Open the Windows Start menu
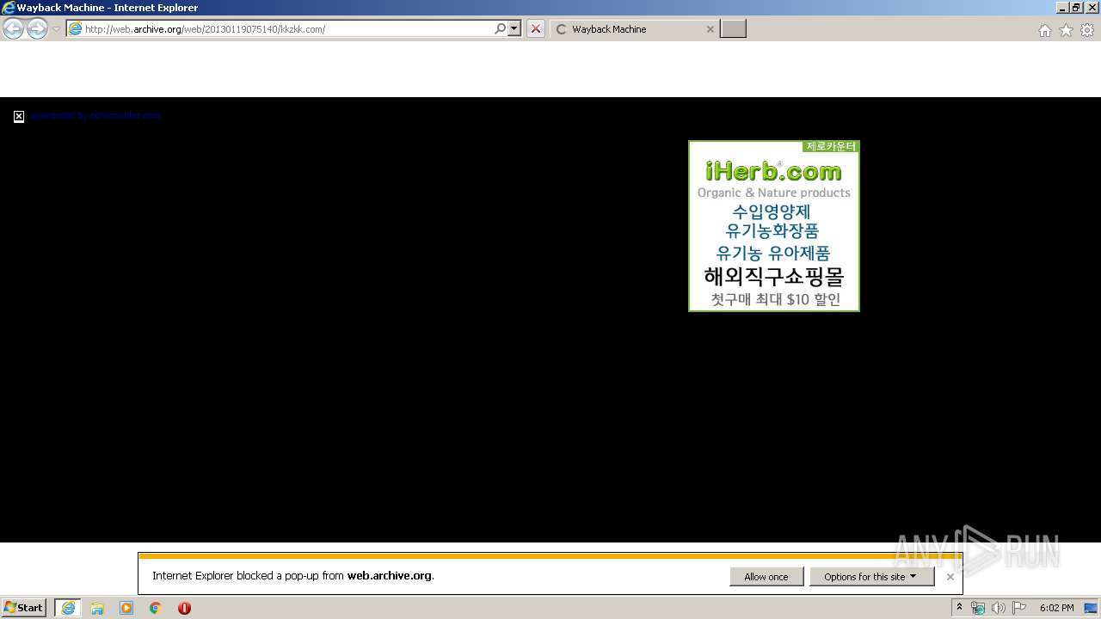1101x619 pixels. 24,608
